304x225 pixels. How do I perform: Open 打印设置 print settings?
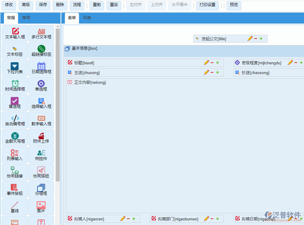pyautogui.click(x=207, y=5)
